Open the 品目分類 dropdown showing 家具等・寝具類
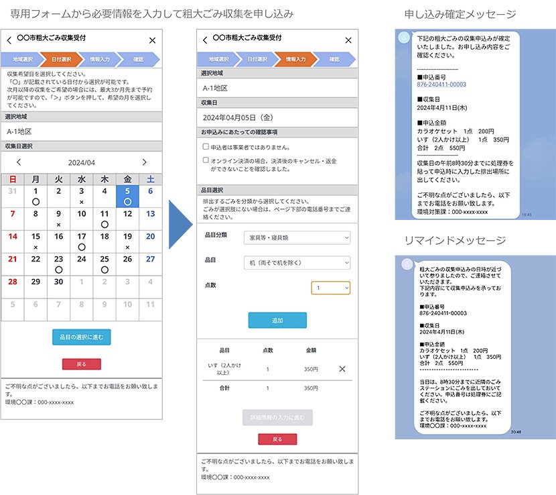The width and height of the screenshot is (556, 495). 297,238
